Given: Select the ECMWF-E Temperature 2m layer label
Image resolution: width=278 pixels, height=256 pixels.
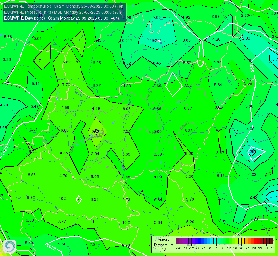Looking at the screenshot, I should 64,6.
